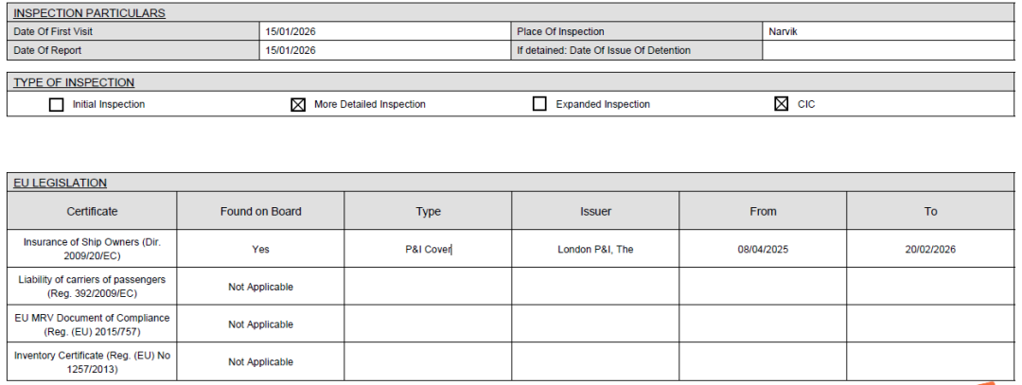The height and width of the screenshot is (385, 1022).
Task: Click the empty Date Of Issue Of Detention field
Action: (888, 50)
